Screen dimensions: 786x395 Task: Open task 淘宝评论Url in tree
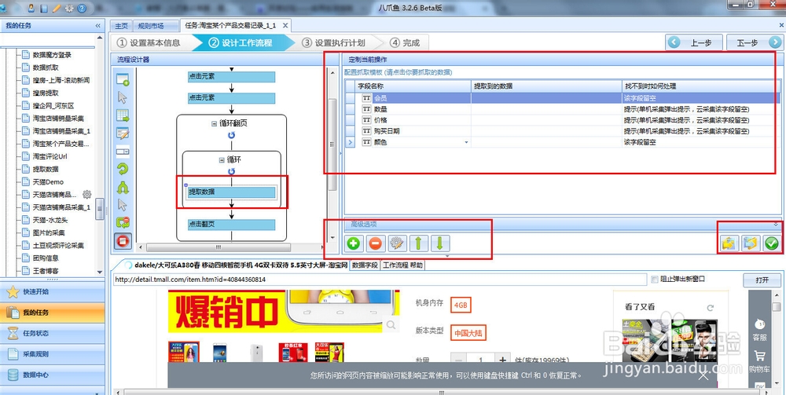click(x=50, y=156)
